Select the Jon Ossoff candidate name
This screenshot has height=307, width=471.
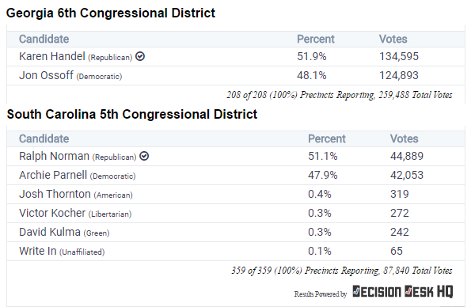click(x=46, y=75)
